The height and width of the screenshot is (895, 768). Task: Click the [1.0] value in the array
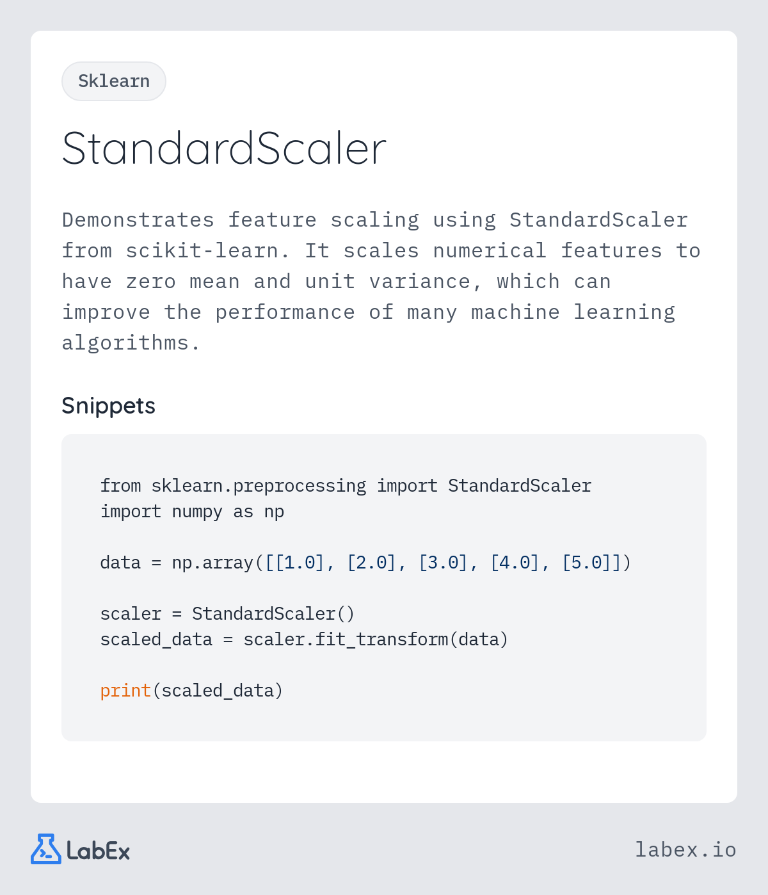coord(300,563)
